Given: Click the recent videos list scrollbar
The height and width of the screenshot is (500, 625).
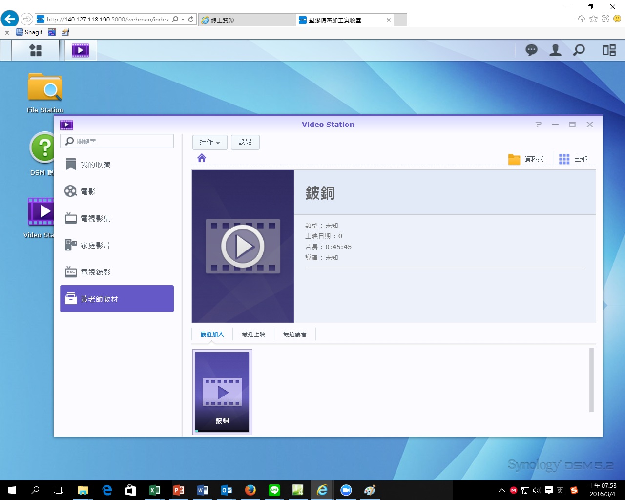Looking at the screenshot, I should [591, 380].
